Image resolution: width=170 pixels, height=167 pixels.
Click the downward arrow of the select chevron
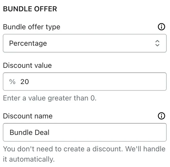(x=157, y=45)
